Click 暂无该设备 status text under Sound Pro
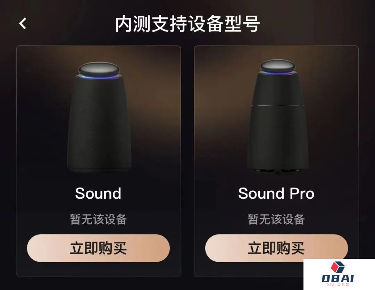Image resolution: width=375 pixels, height=290 pixels. point(276,219)
